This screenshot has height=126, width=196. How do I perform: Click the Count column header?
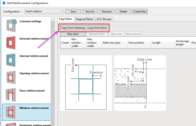[65, 43]
